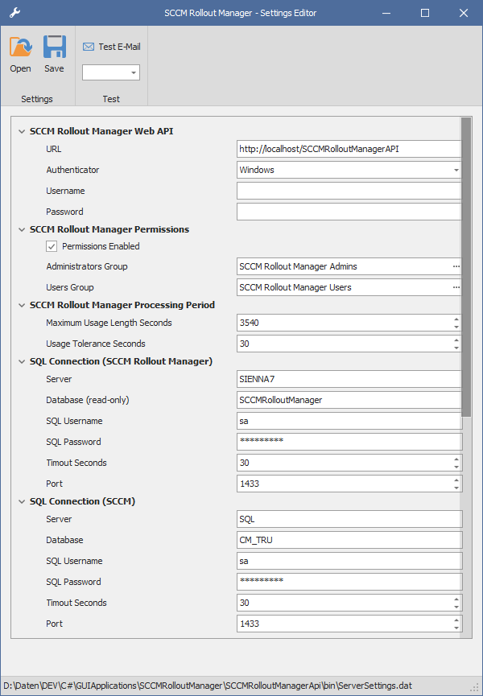Click SQL Password field in SCCM connection

(349, 582)
